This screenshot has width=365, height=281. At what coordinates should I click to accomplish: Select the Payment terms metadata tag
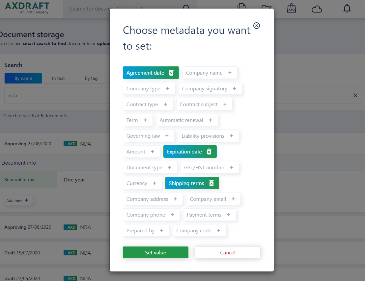[x=210, y=215]
